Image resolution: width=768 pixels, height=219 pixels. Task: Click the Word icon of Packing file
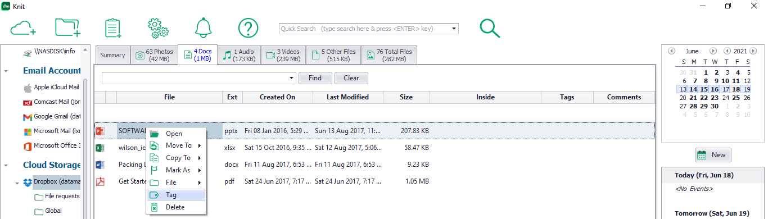pyautogui.click(x=100, y=165)
